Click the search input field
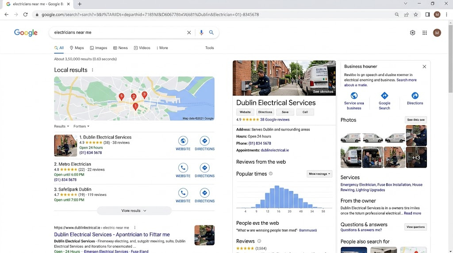Viewport: 453px width, 253px height. click(x=119, y=33)
